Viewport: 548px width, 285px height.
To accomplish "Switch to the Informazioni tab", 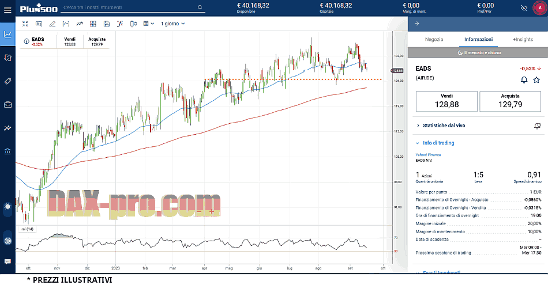I will coord(478,39).
